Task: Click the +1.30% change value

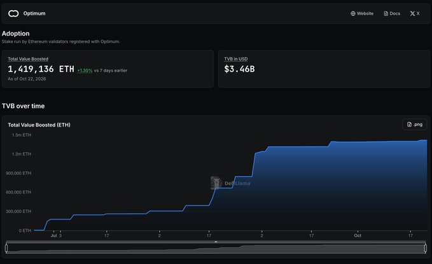Action: click(x=85, y=71)
